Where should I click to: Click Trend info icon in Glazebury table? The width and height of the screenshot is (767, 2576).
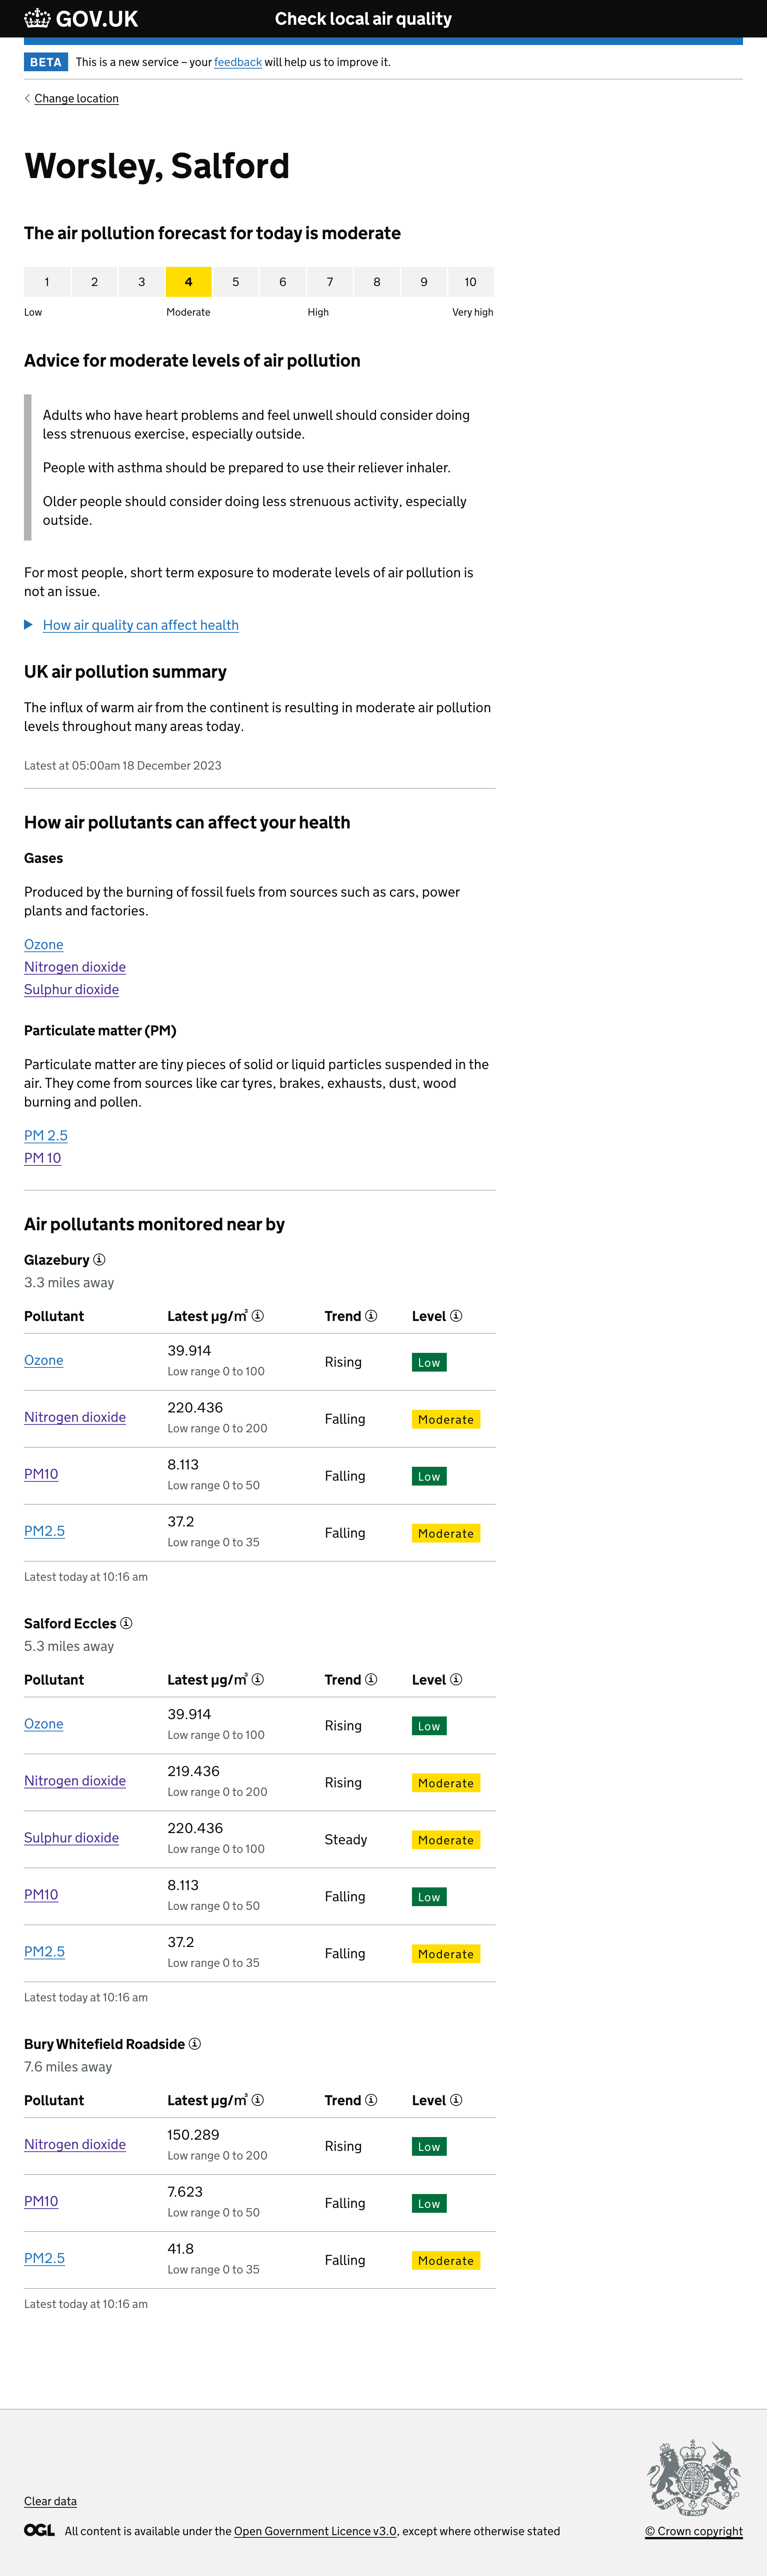[372, 1316]
